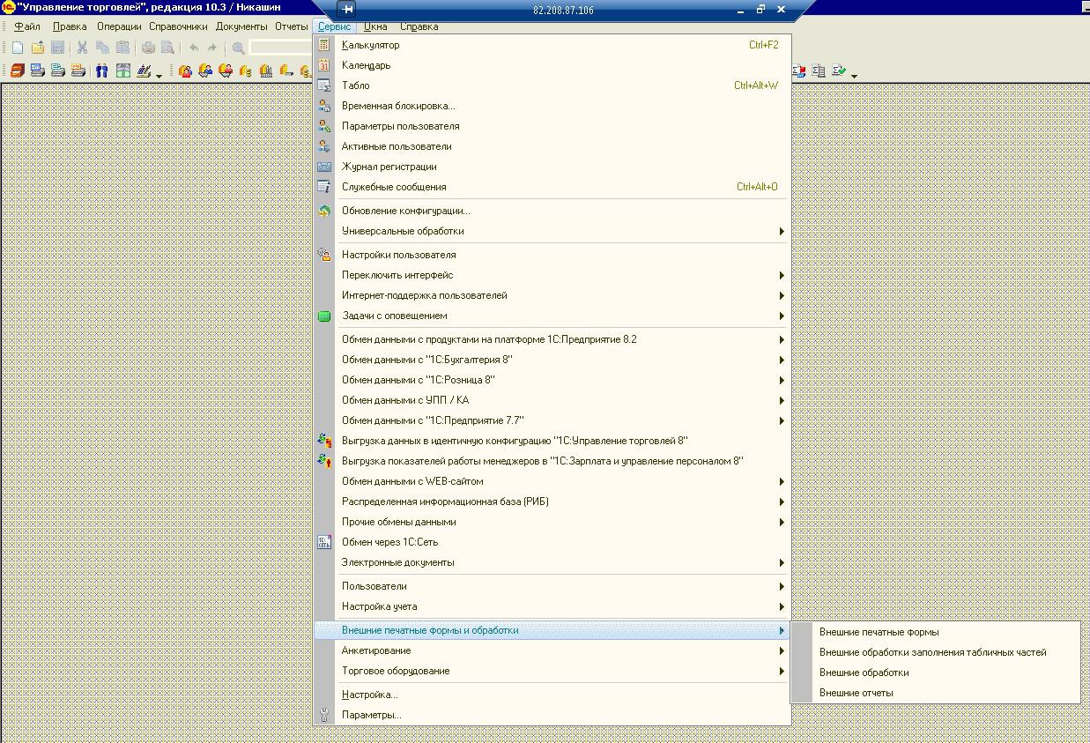Click the two blue people toolbar icon

coord(101,71)
